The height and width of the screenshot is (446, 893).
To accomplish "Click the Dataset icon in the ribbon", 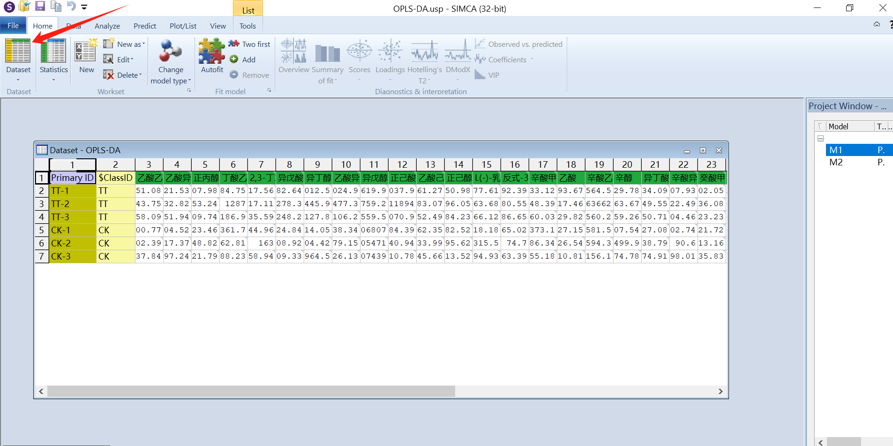I will click(18, 52).
